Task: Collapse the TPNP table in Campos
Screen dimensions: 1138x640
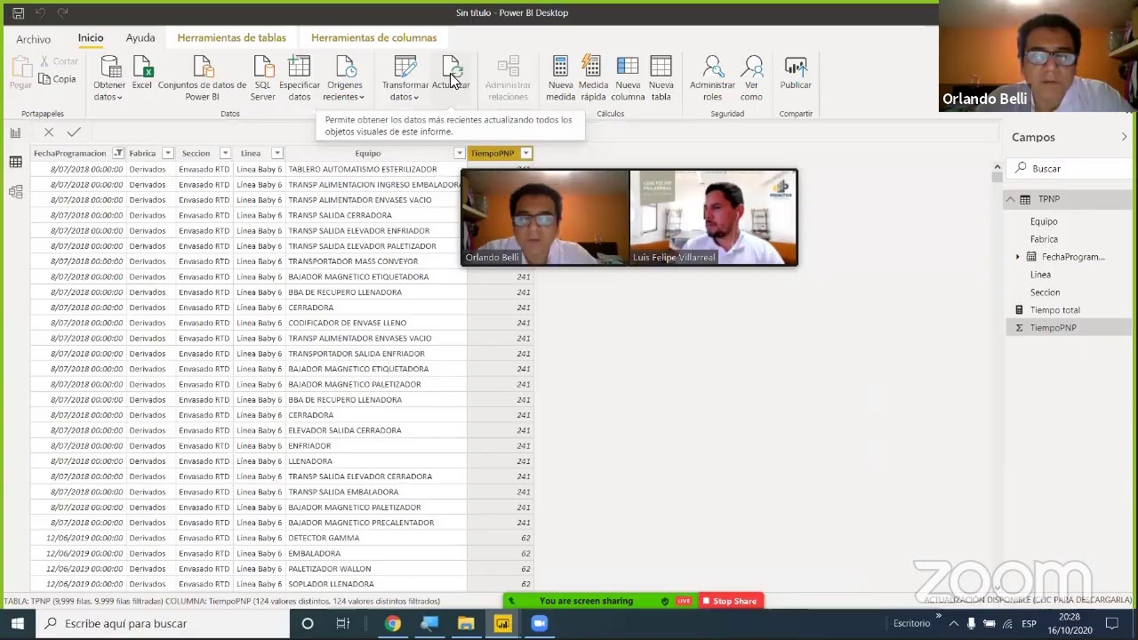Action: coord(1010,199)
